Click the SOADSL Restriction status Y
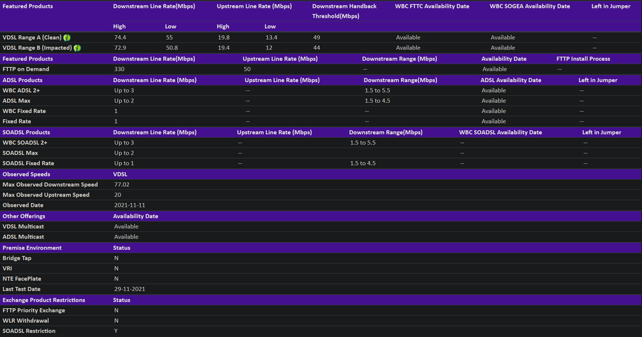 click(116, 331)
